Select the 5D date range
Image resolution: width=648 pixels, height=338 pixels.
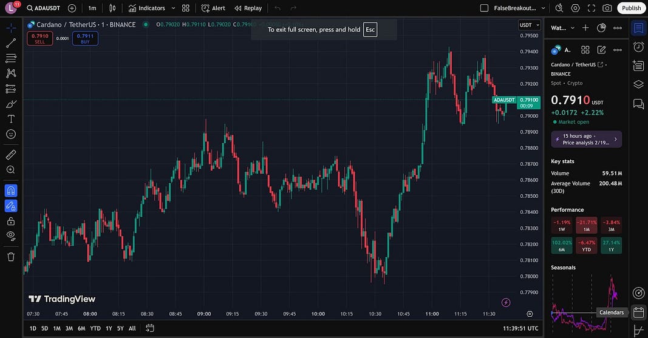44,328
